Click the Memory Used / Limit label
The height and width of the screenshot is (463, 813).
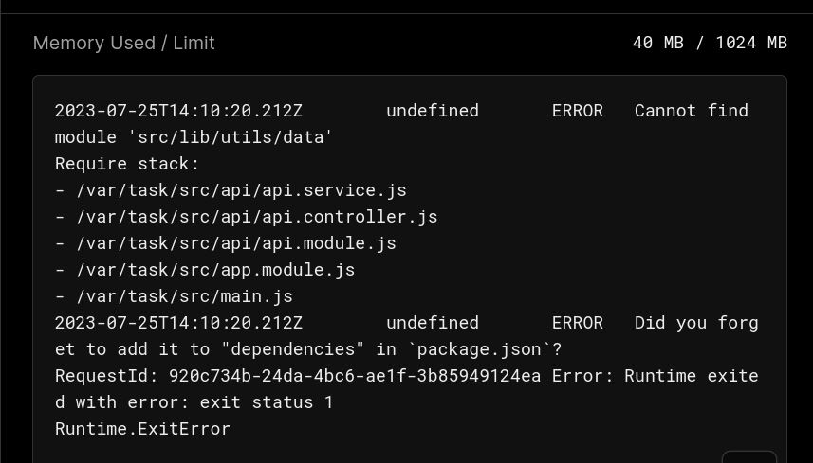124,43
